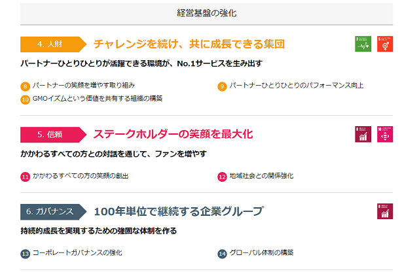Screen dimensions: 419x274
Task: Click the pink SDG 10 inequality icon
Action: point(385,134)
